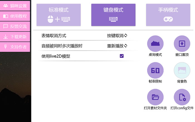Image resolution: width=195 pixels, height=122 pixels.
Task: Click the desktop pet mode (桌宠模式) icon
Action: click(155, 44)
